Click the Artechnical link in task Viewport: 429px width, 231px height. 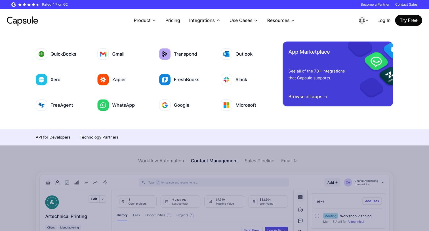point(356,222)
